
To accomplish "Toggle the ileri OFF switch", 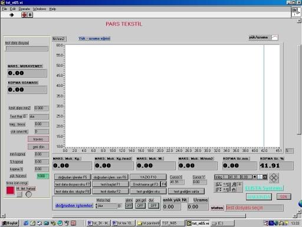I will tap(129, 206).
